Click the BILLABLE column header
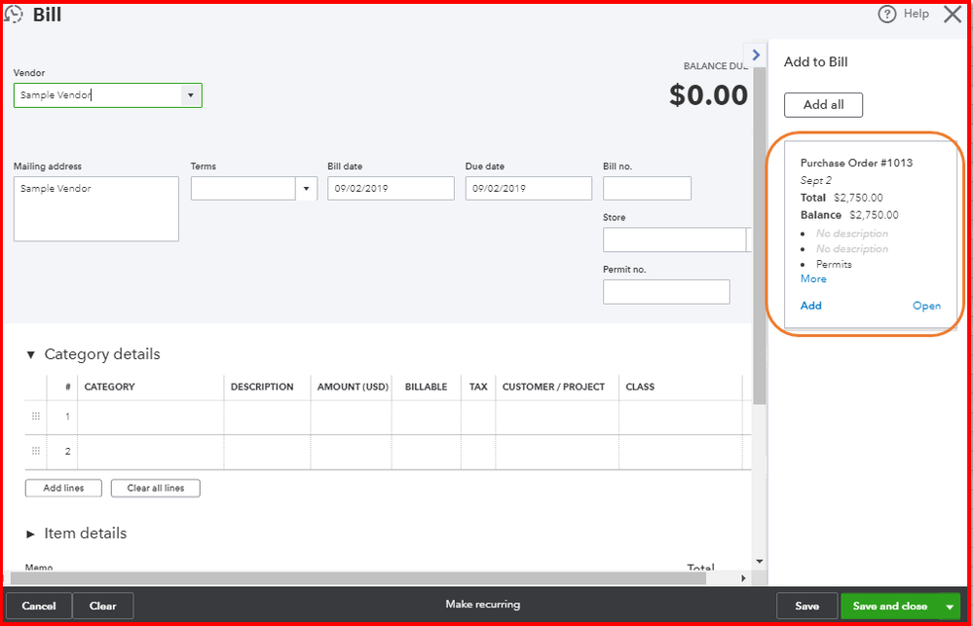The image size is (973, 626). (x=426, y=387)
